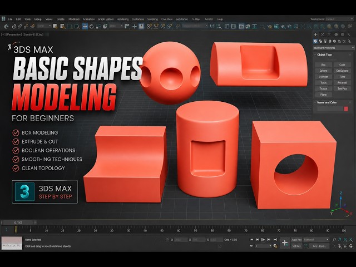Open the Standard Primitives dropdown
This screenshot has height=267, width=356.
point(334,48)
